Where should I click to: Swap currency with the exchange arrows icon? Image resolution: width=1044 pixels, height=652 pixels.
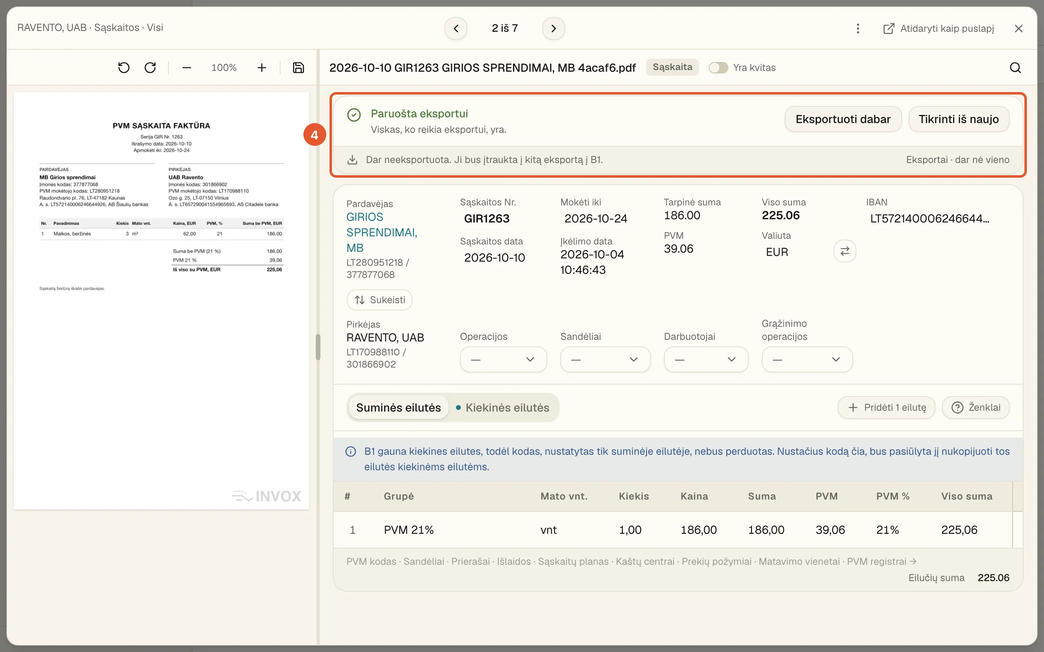845,251
